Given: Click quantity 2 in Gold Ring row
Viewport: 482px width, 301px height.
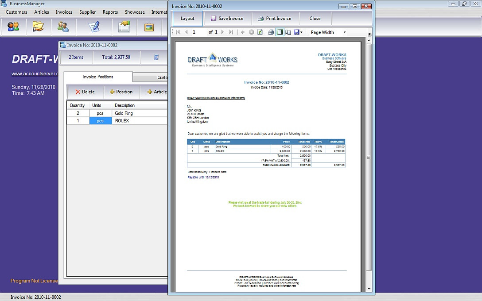Looking at the screenshot, I should click(x=78, y=113).
